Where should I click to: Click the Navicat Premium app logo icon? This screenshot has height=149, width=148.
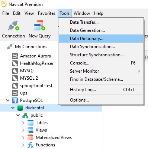[x=4, y=4]
